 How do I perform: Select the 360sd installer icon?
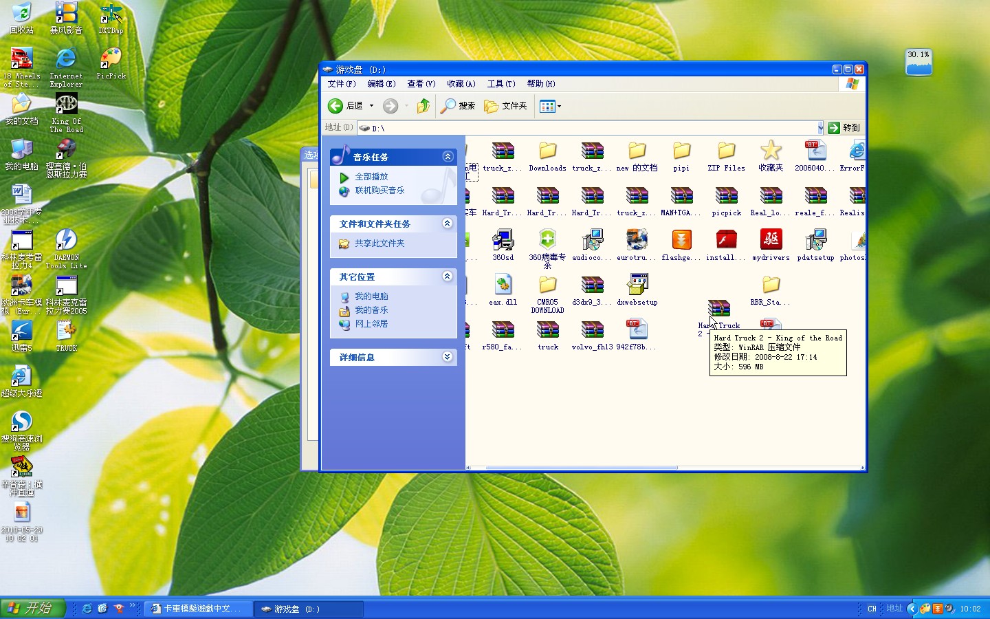click(503, 240)
